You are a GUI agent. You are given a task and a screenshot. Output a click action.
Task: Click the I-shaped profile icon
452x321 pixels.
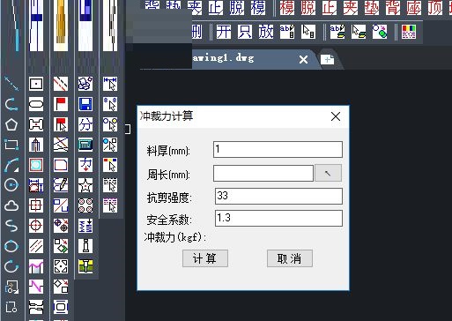point(36,124)
